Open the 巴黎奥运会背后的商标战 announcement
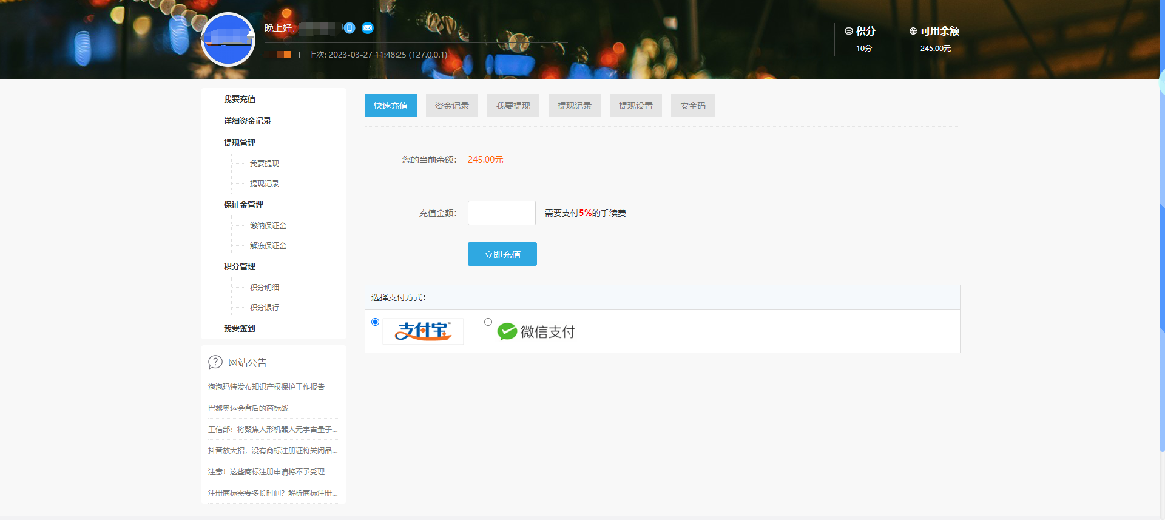 (248, 408)
